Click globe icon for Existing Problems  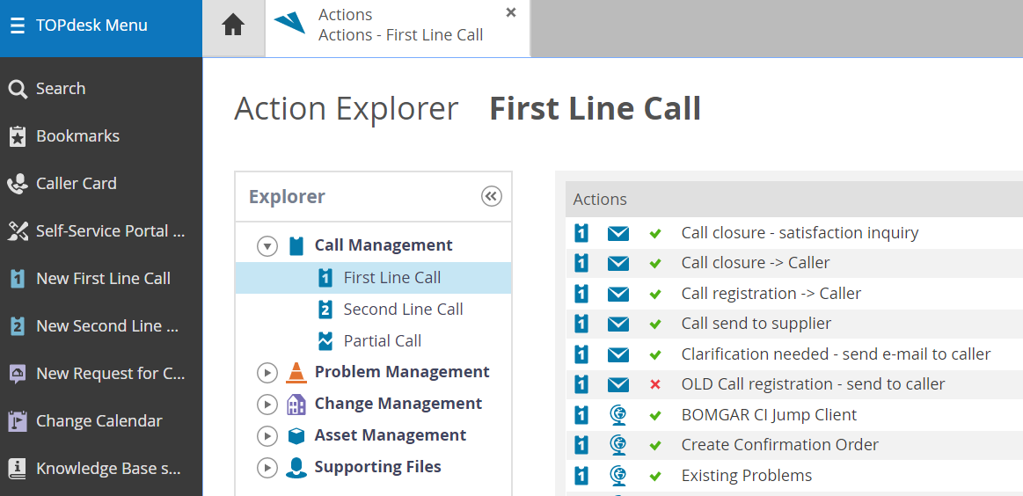[617, 475]
